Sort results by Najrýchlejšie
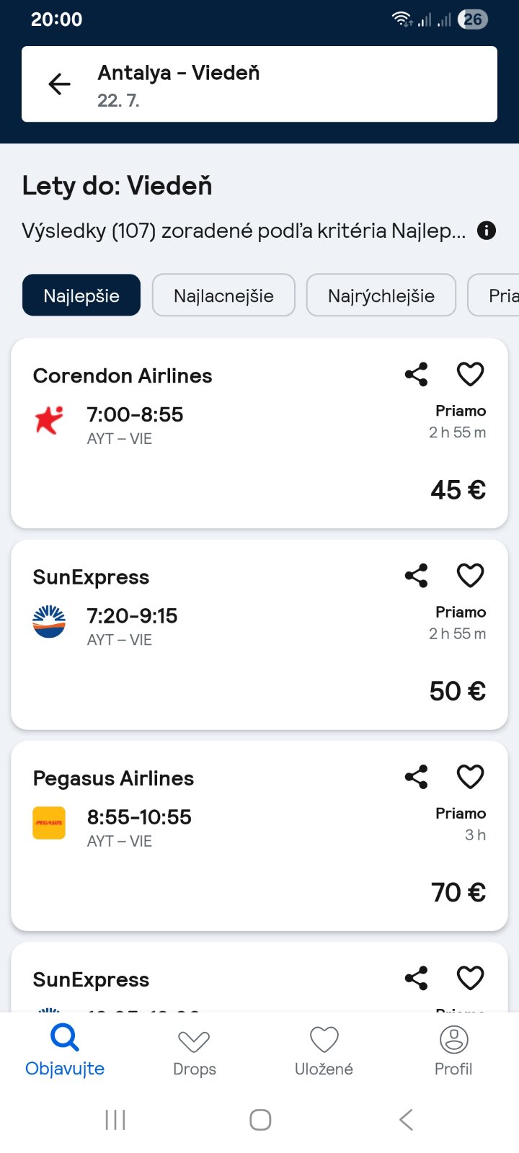The image size is (519, 1153). [381, 295]
